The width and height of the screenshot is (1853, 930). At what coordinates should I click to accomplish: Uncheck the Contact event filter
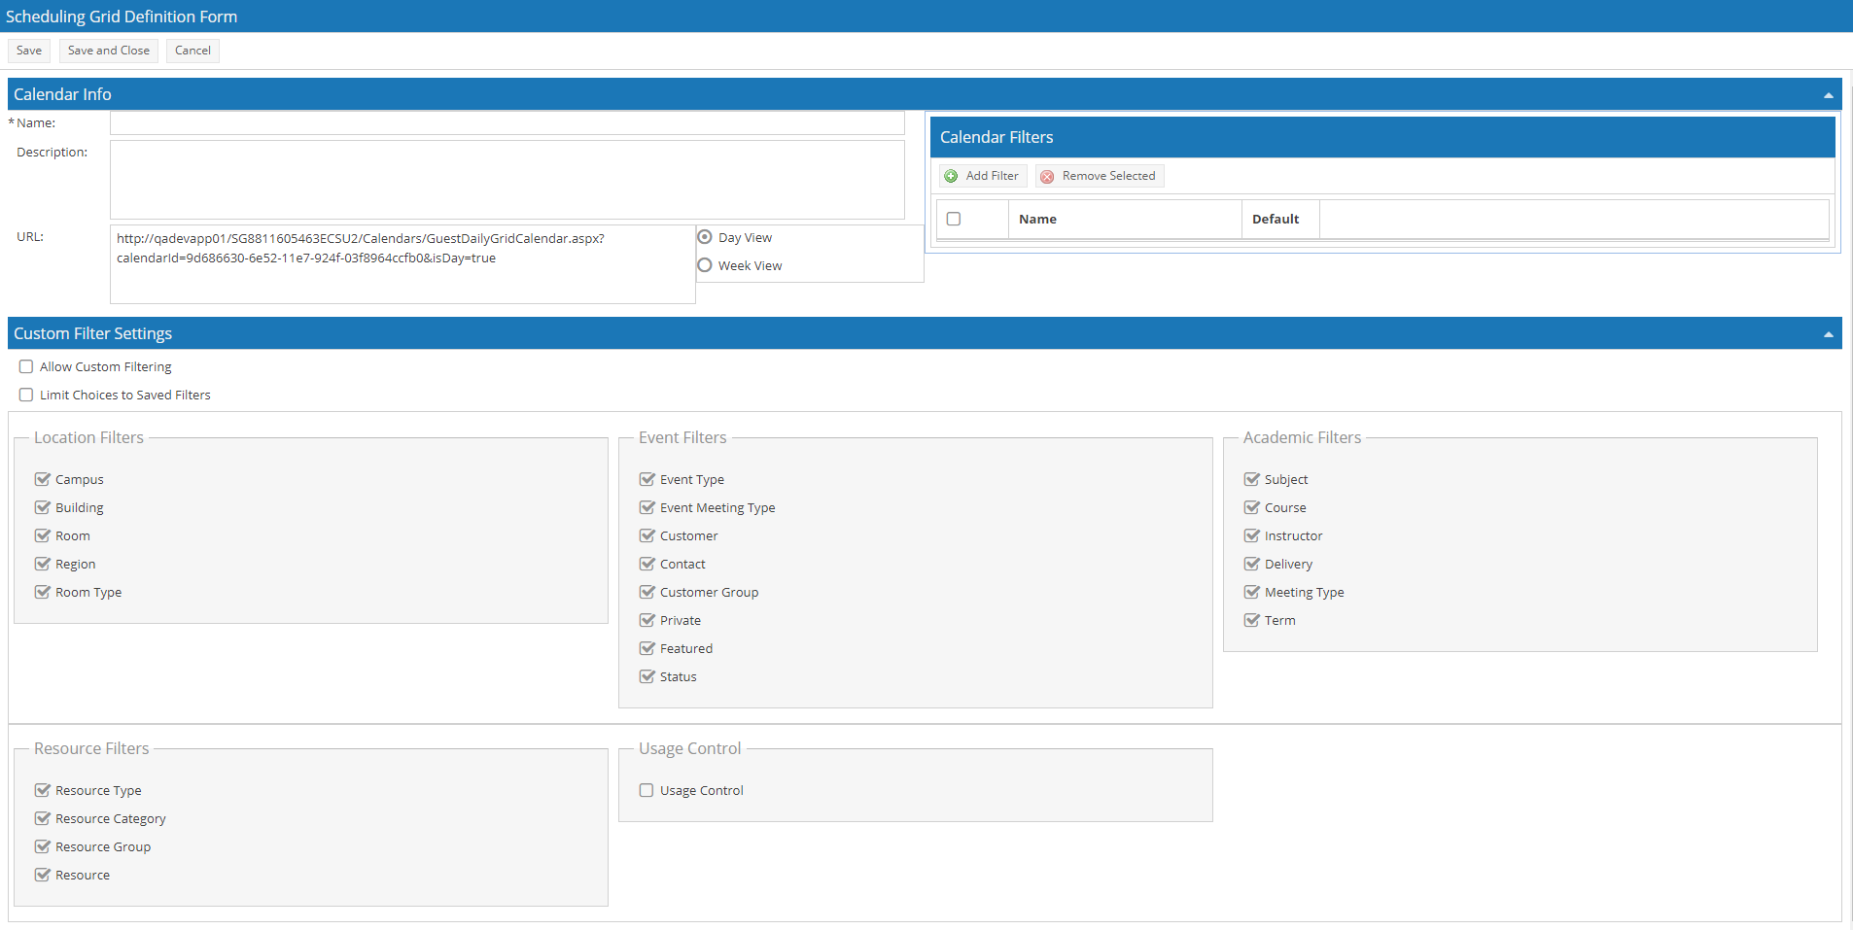[x=647, y=564]
